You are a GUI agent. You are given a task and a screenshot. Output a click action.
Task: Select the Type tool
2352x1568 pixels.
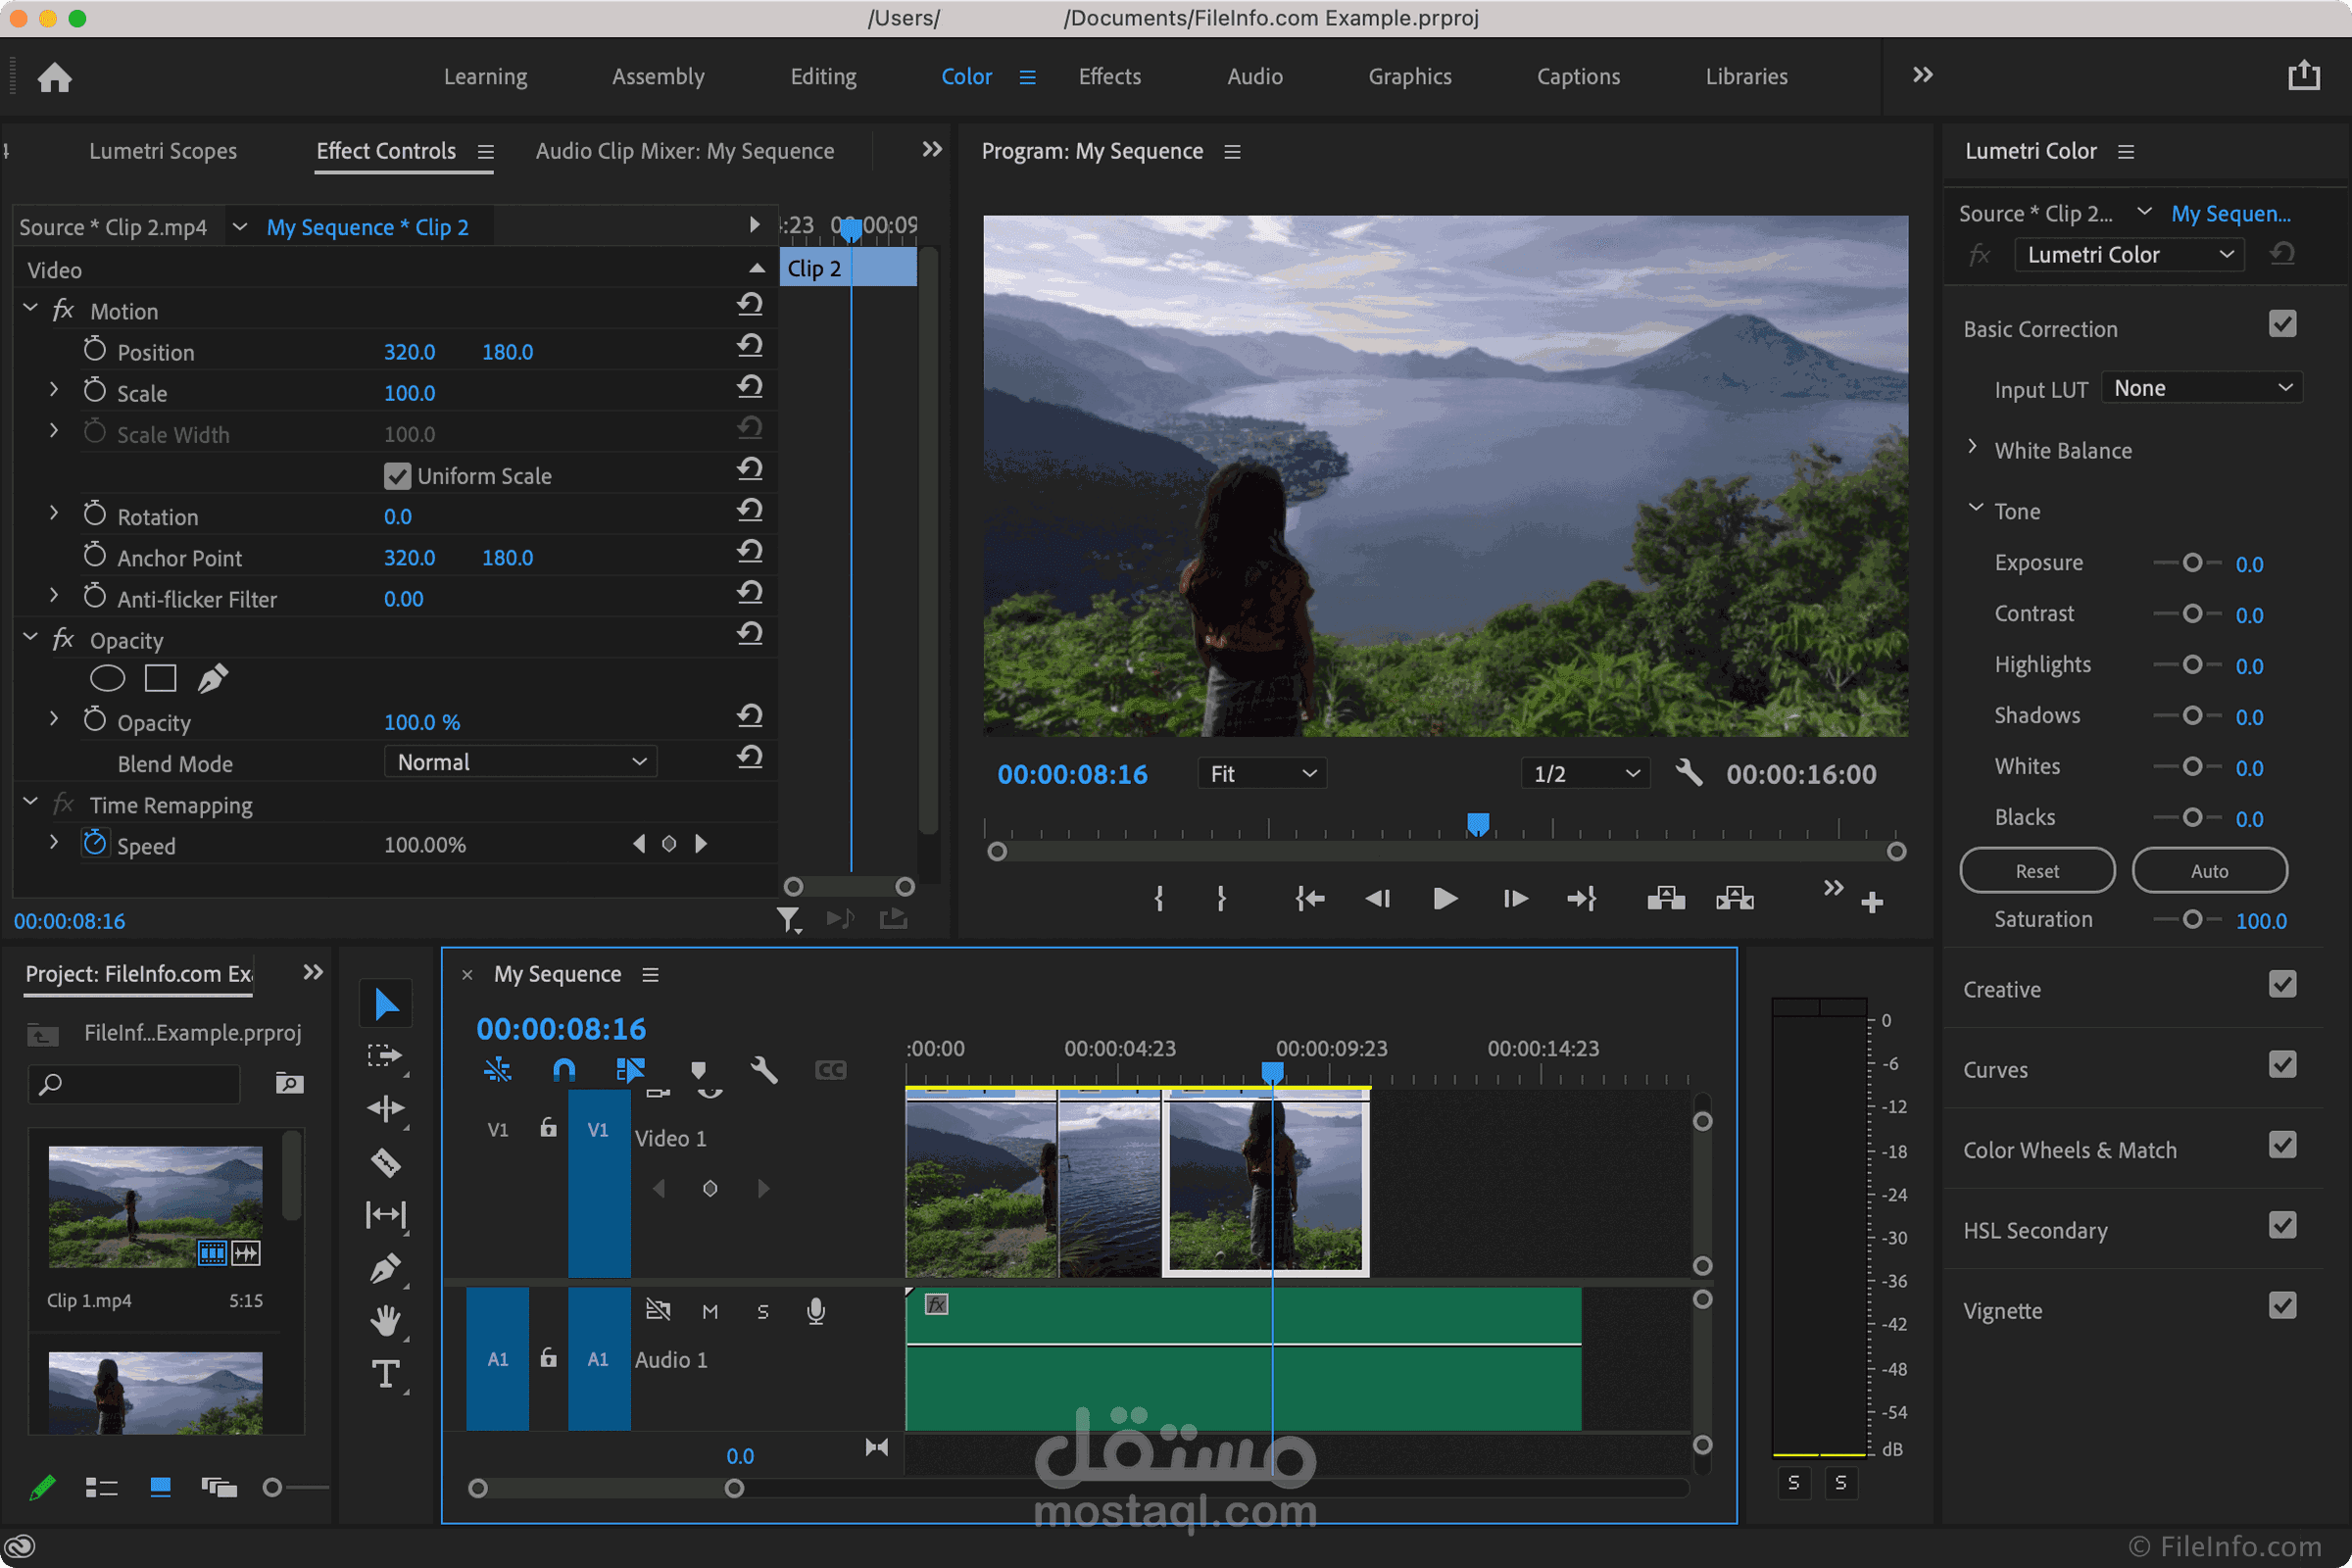pos(385,1374)
